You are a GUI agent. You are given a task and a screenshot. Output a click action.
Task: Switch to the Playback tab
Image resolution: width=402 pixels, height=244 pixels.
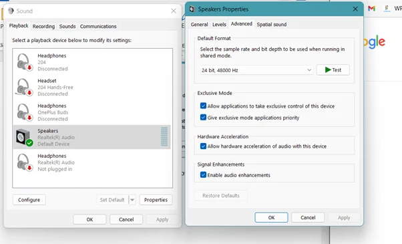19,25
